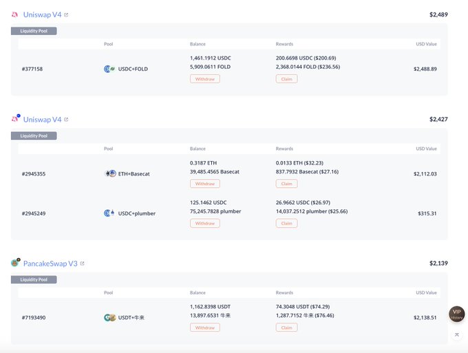Select the Liquidity Pool tab under PancakeSwap V3
This screenshot has height=353, width=468.
[x=34, y=279]
